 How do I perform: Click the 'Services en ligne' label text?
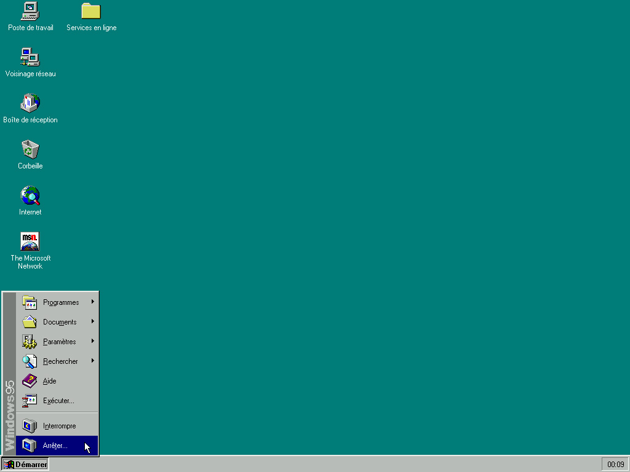92,28
